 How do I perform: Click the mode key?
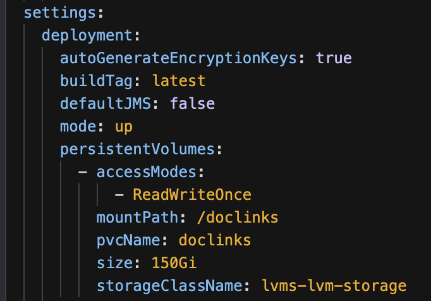[x=78, y=126]
